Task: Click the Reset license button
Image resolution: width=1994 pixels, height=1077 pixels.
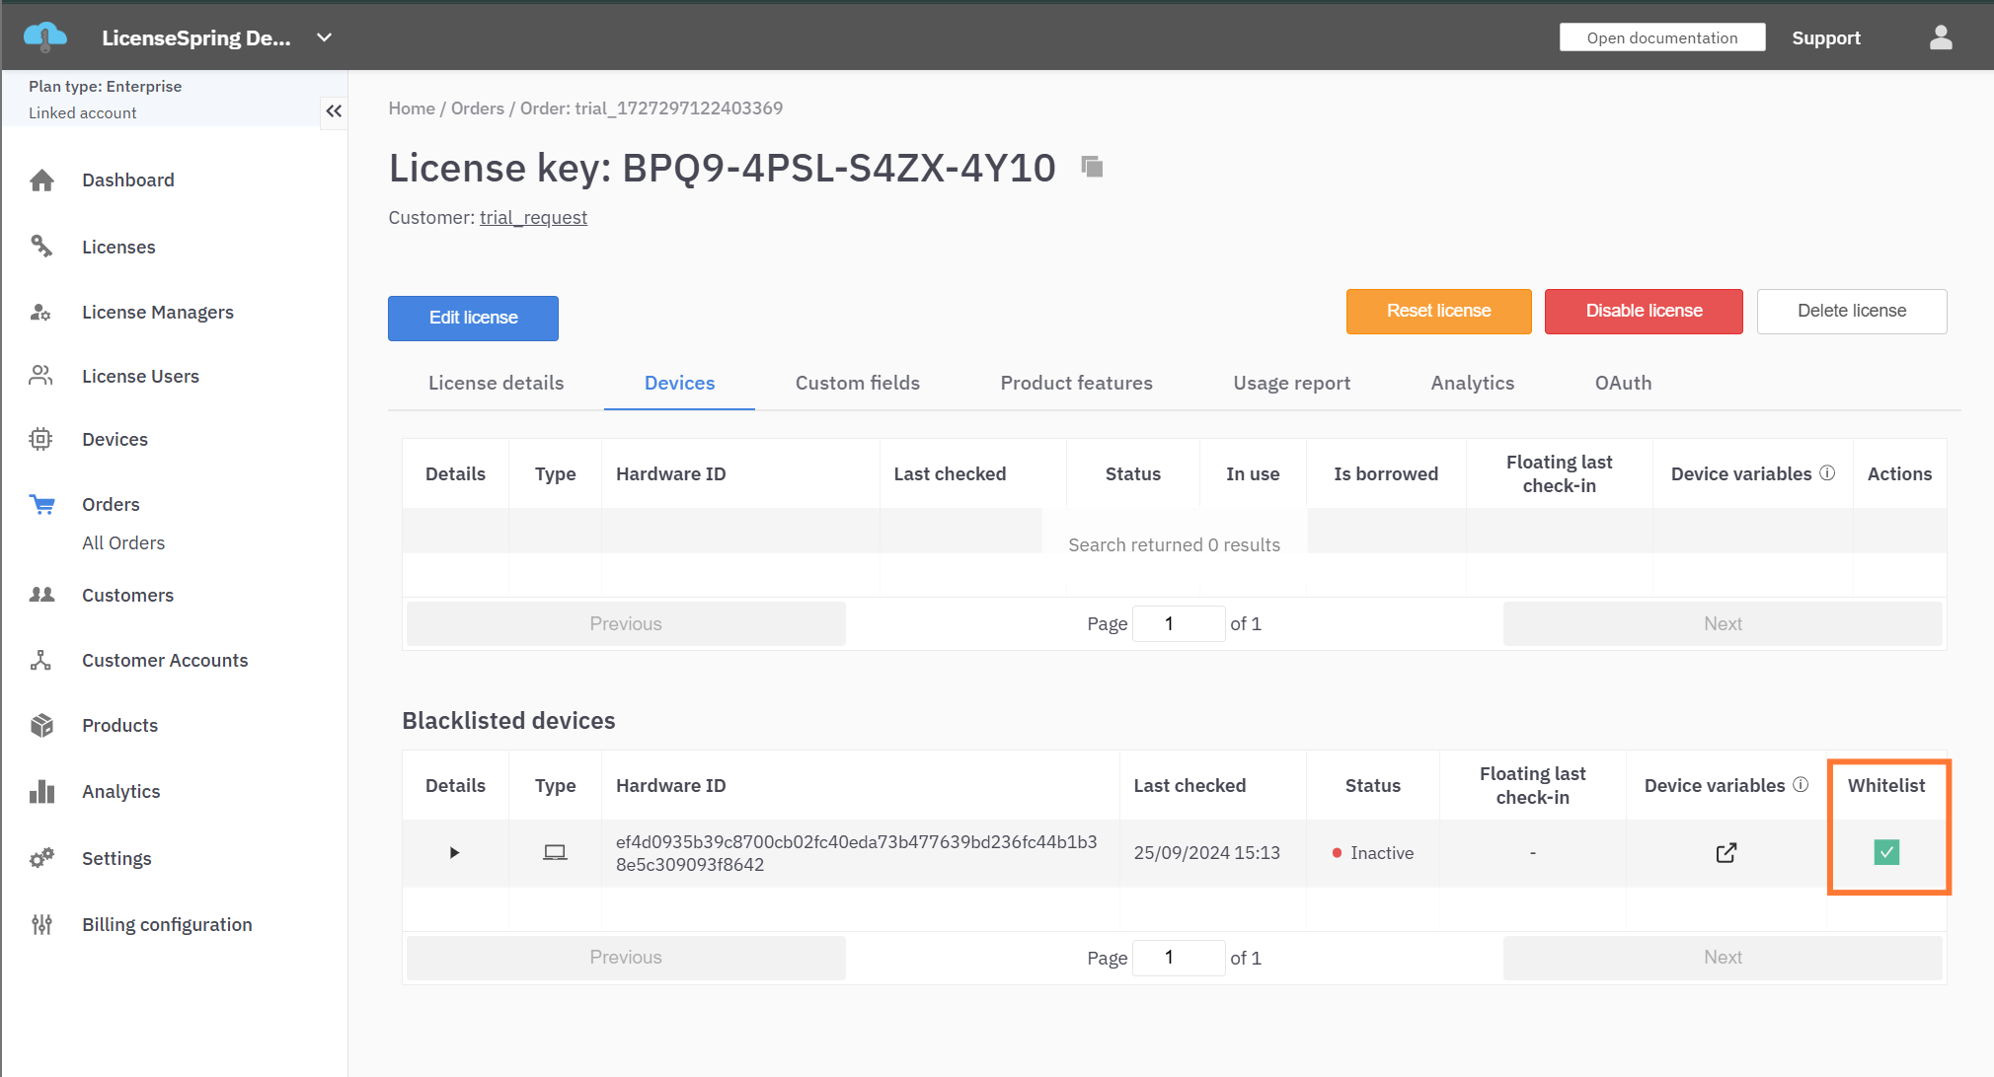Action: point(1438,312)
